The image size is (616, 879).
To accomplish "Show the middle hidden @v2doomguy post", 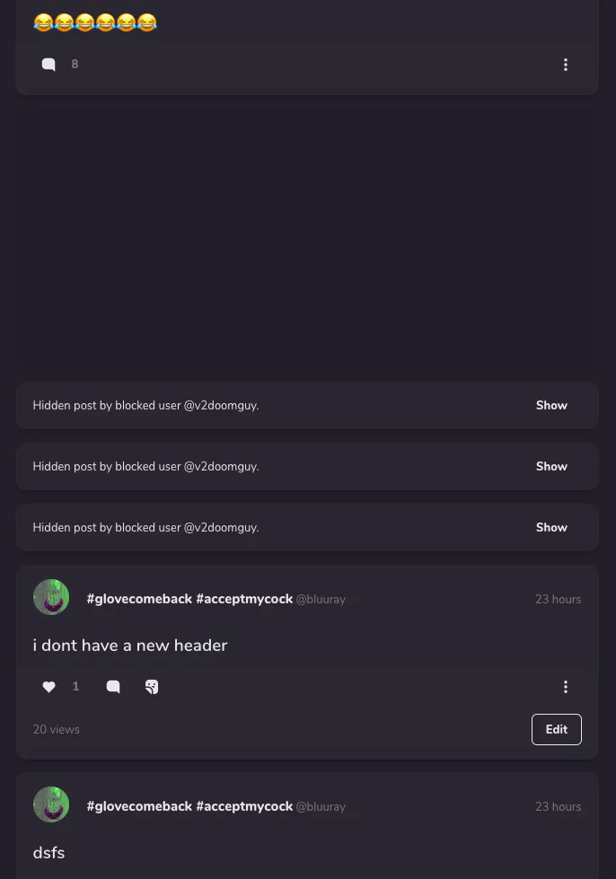I will pyautogui.click(x=551, y=467).
